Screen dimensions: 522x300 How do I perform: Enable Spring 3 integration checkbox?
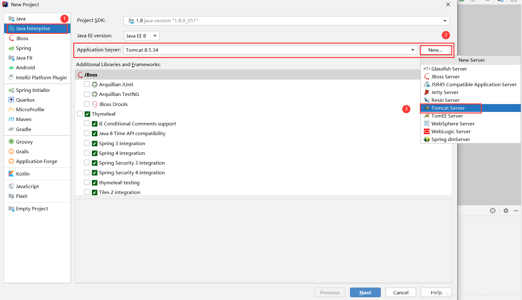[x=87, y=143]
